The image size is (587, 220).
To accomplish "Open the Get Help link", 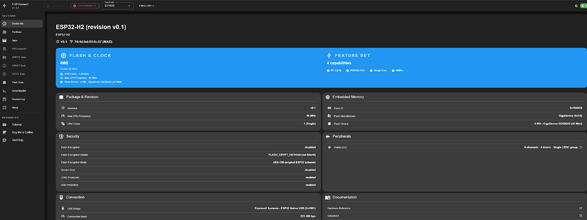I will tap(22, 140).
